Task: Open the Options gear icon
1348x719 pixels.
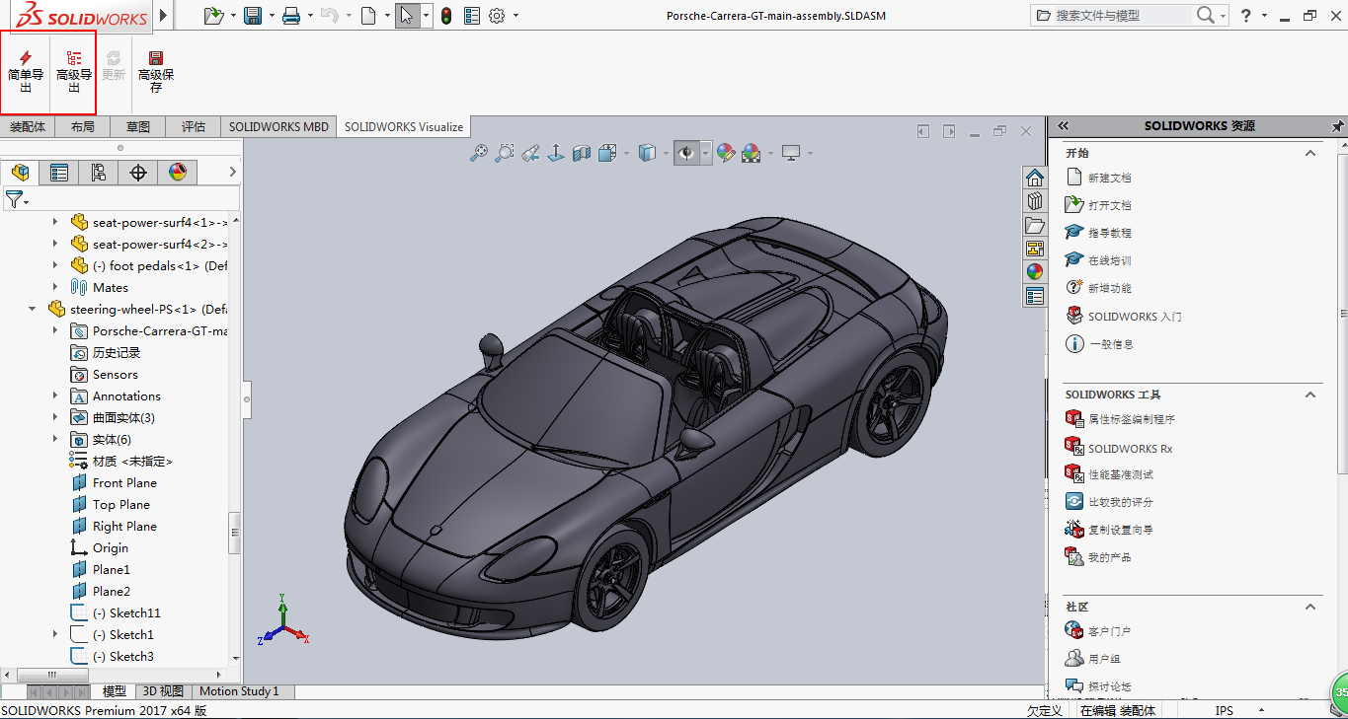Action: point(497,16)
